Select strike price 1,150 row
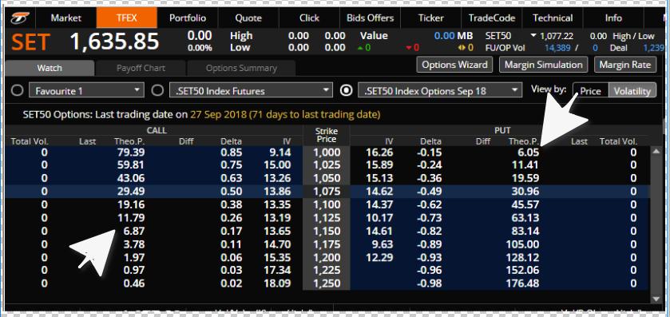This screenshot has width=670, height=317. click(x=327, y=231)
